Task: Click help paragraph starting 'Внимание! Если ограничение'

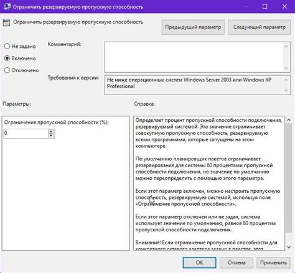Action: [206, 245]
